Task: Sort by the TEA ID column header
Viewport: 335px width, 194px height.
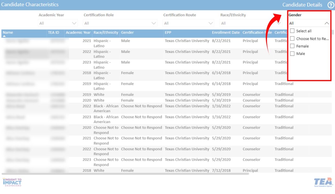Action: coord(53,32)
